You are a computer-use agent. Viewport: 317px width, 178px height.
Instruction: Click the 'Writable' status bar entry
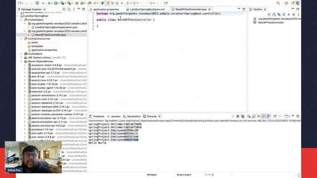pos(152,175)
